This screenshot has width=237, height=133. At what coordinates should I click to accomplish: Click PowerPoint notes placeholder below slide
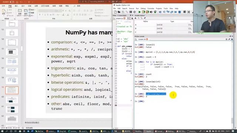32,123
